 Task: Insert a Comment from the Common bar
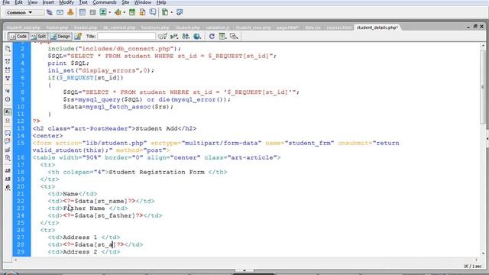click(x=153, y=12)
